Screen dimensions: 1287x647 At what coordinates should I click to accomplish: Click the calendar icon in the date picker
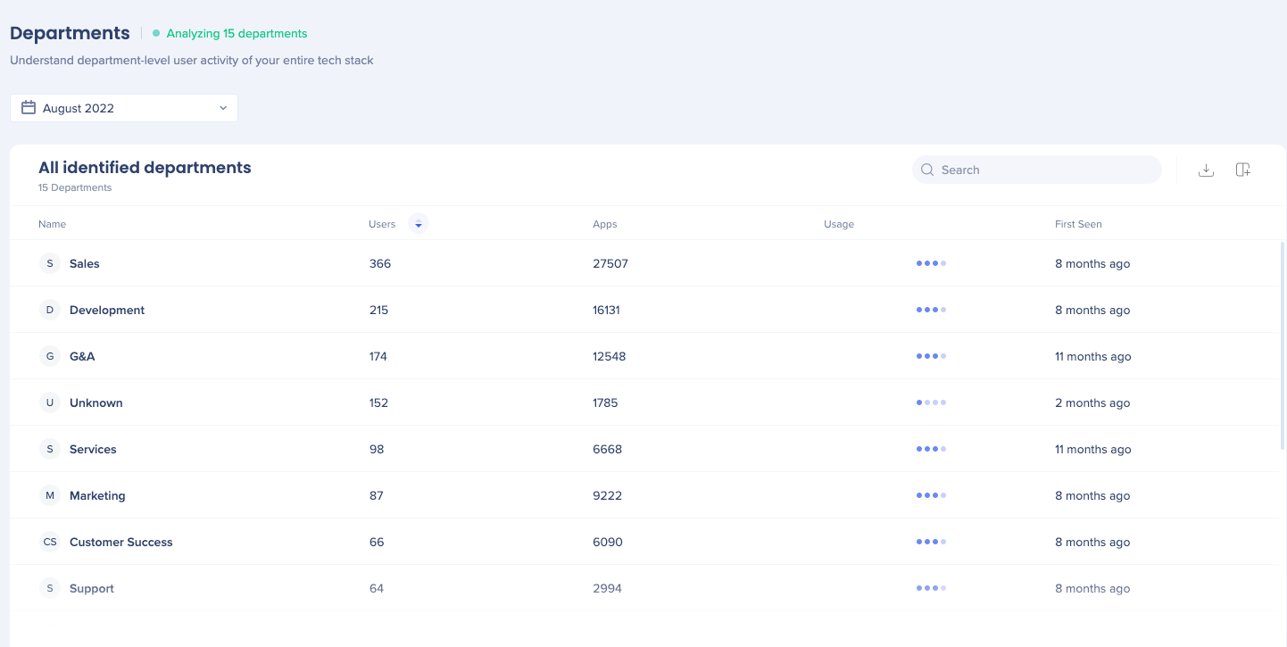click(27, 107)
